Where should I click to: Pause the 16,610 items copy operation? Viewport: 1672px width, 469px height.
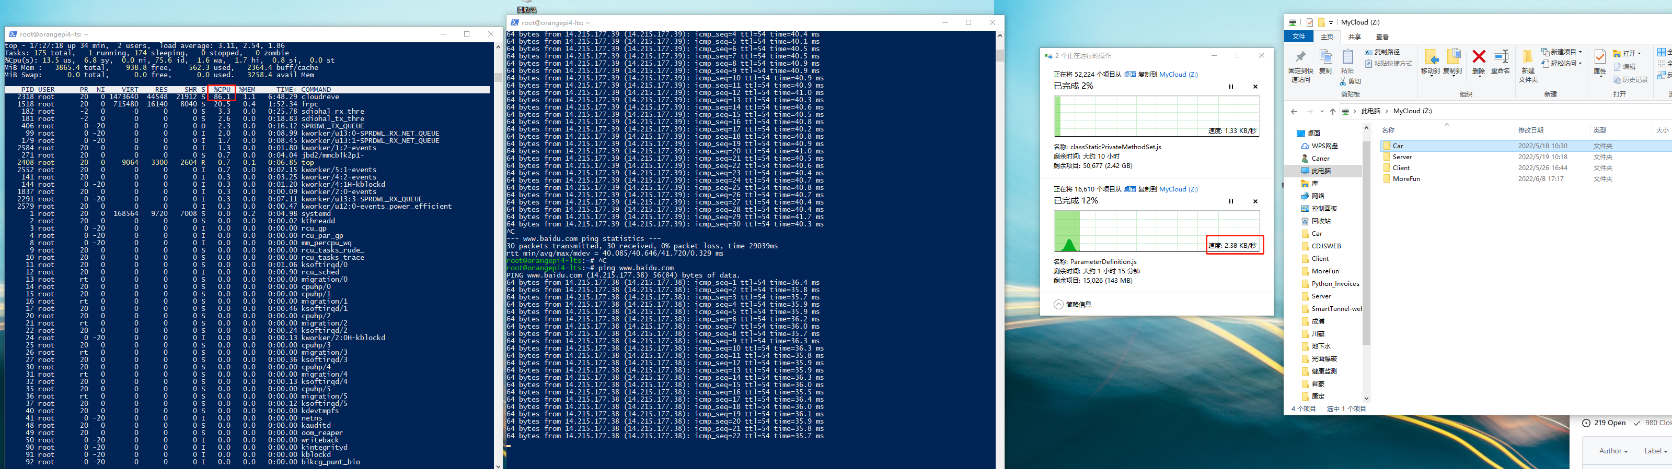1231,201
